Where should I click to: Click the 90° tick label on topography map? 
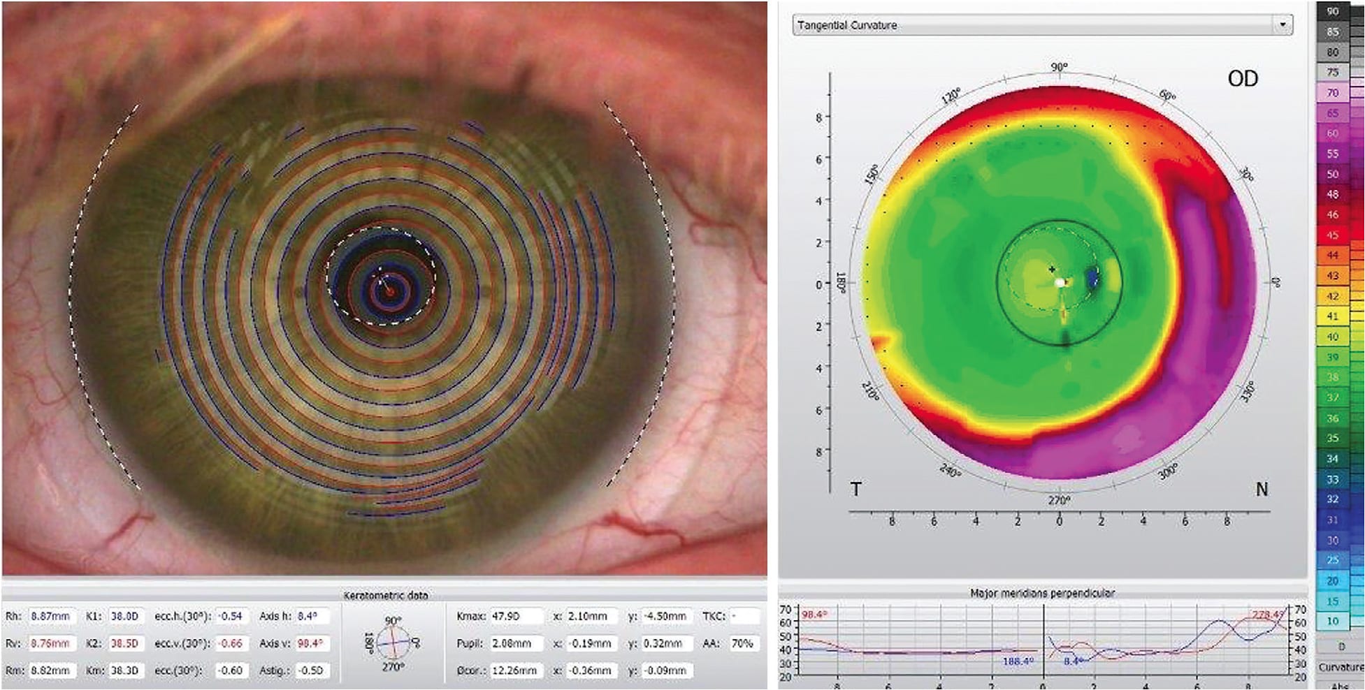1060,67
